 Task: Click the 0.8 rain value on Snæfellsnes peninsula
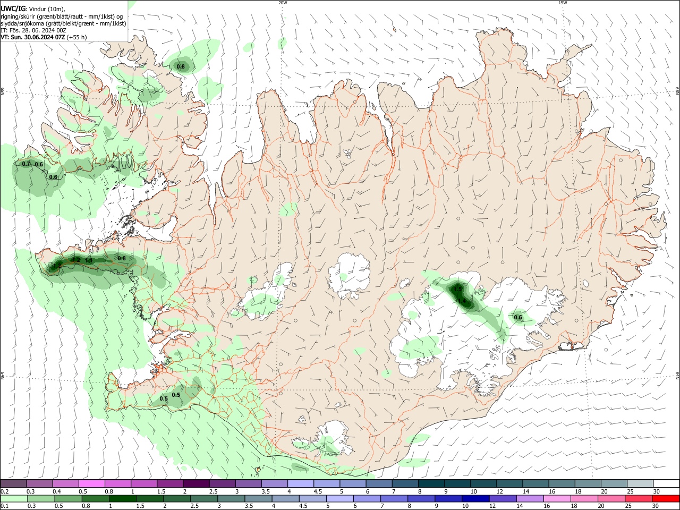click(x=122, y=258)
